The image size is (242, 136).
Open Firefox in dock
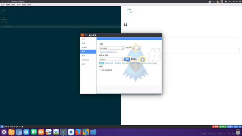(x=78, y=132)
